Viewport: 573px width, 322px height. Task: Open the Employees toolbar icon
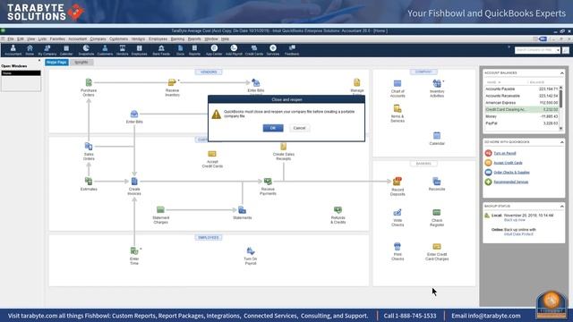pyautogui.click(x=140, y=50)
